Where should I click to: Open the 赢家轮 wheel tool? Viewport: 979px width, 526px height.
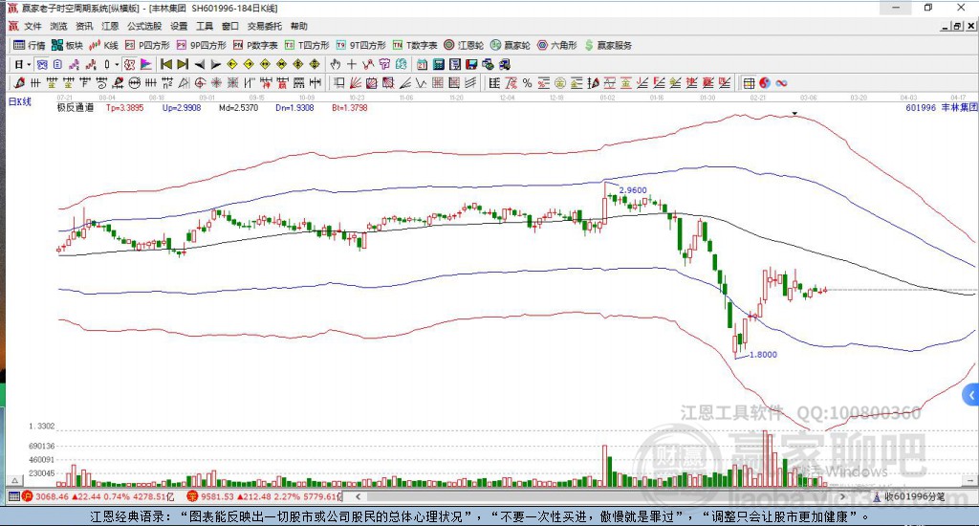click(511, 45)
